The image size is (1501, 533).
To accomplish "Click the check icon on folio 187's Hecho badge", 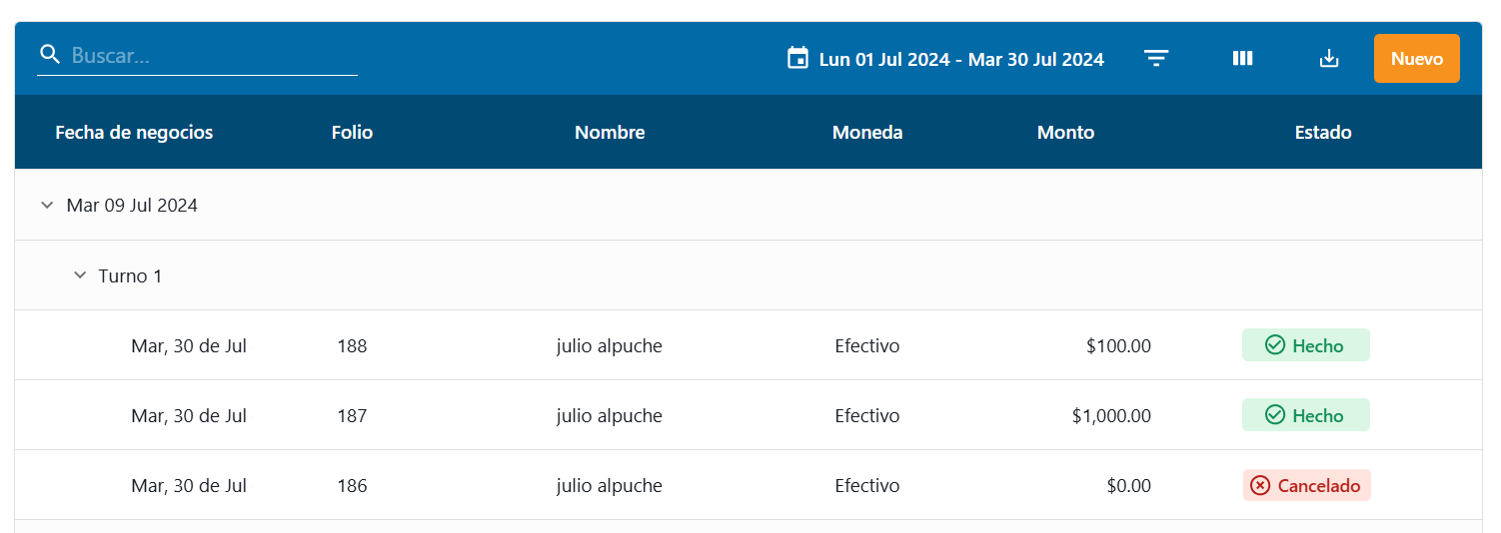I will click(x=1274, y=415).
